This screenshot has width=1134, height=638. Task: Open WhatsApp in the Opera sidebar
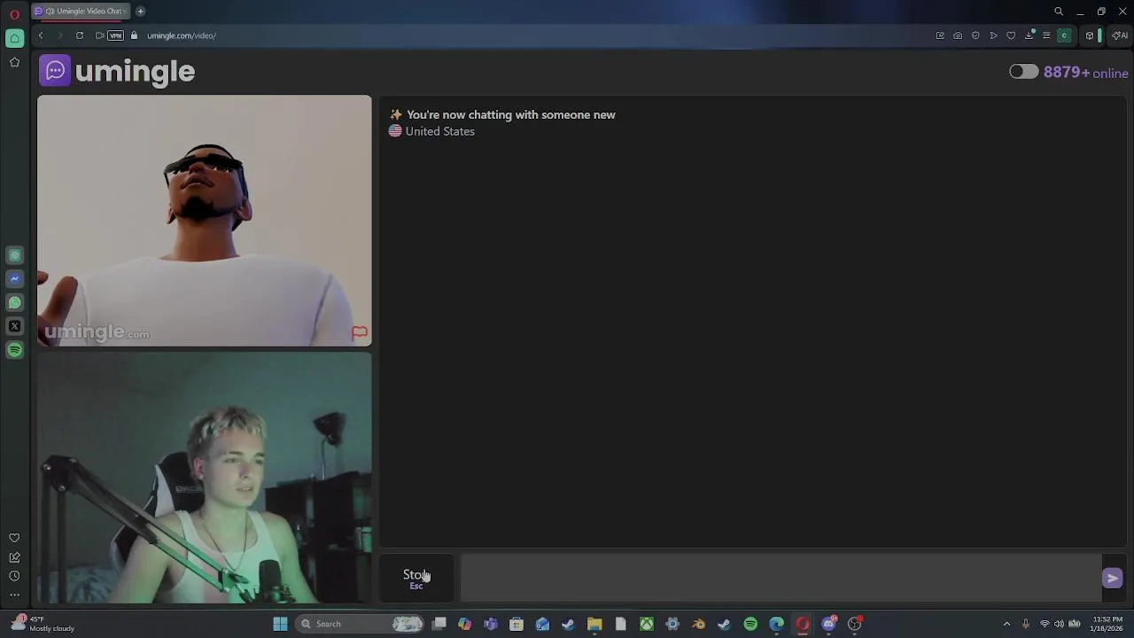coord(14,302)
